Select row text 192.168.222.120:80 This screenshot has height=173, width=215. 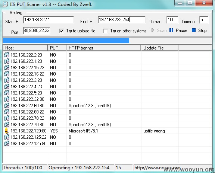click(28, 131)
